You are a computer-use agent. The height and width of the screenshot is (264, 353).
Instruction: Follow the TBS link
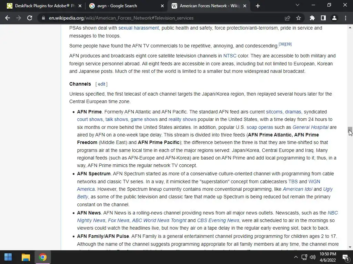coord(293,181)
